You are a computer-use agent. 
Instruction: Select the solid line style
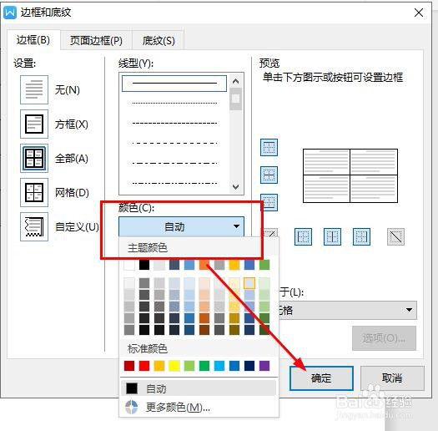(x=174, y=83)
